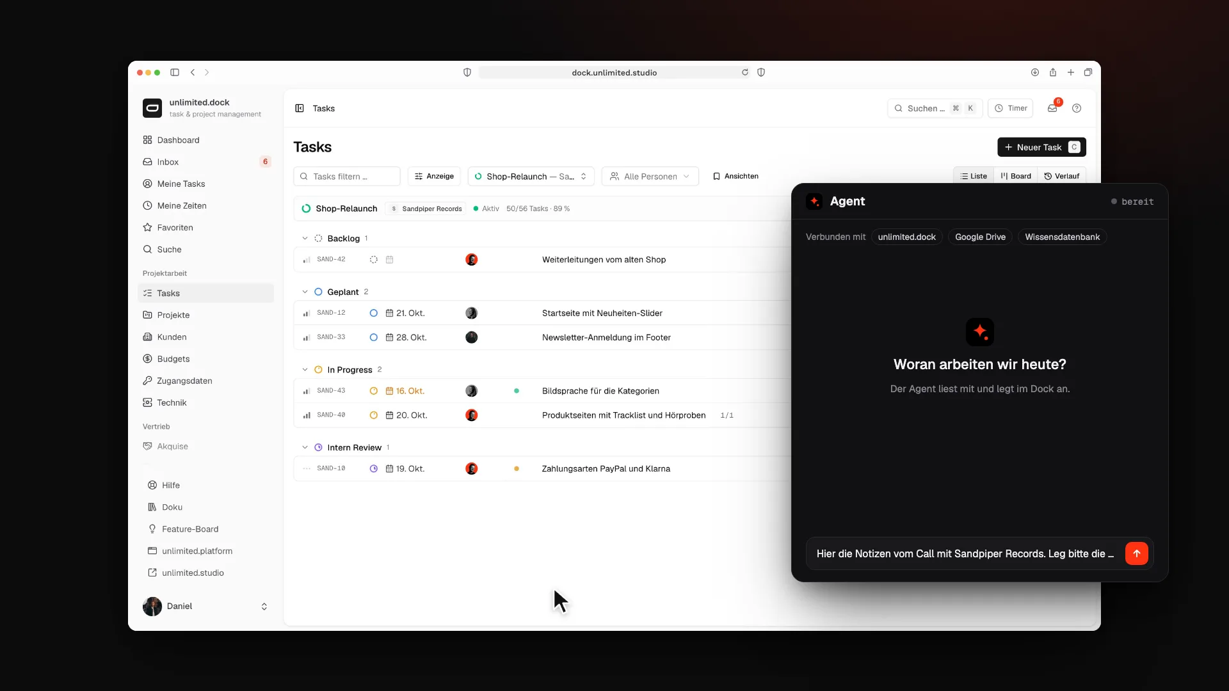Click the Neuer Task button

click(1041, 147)
